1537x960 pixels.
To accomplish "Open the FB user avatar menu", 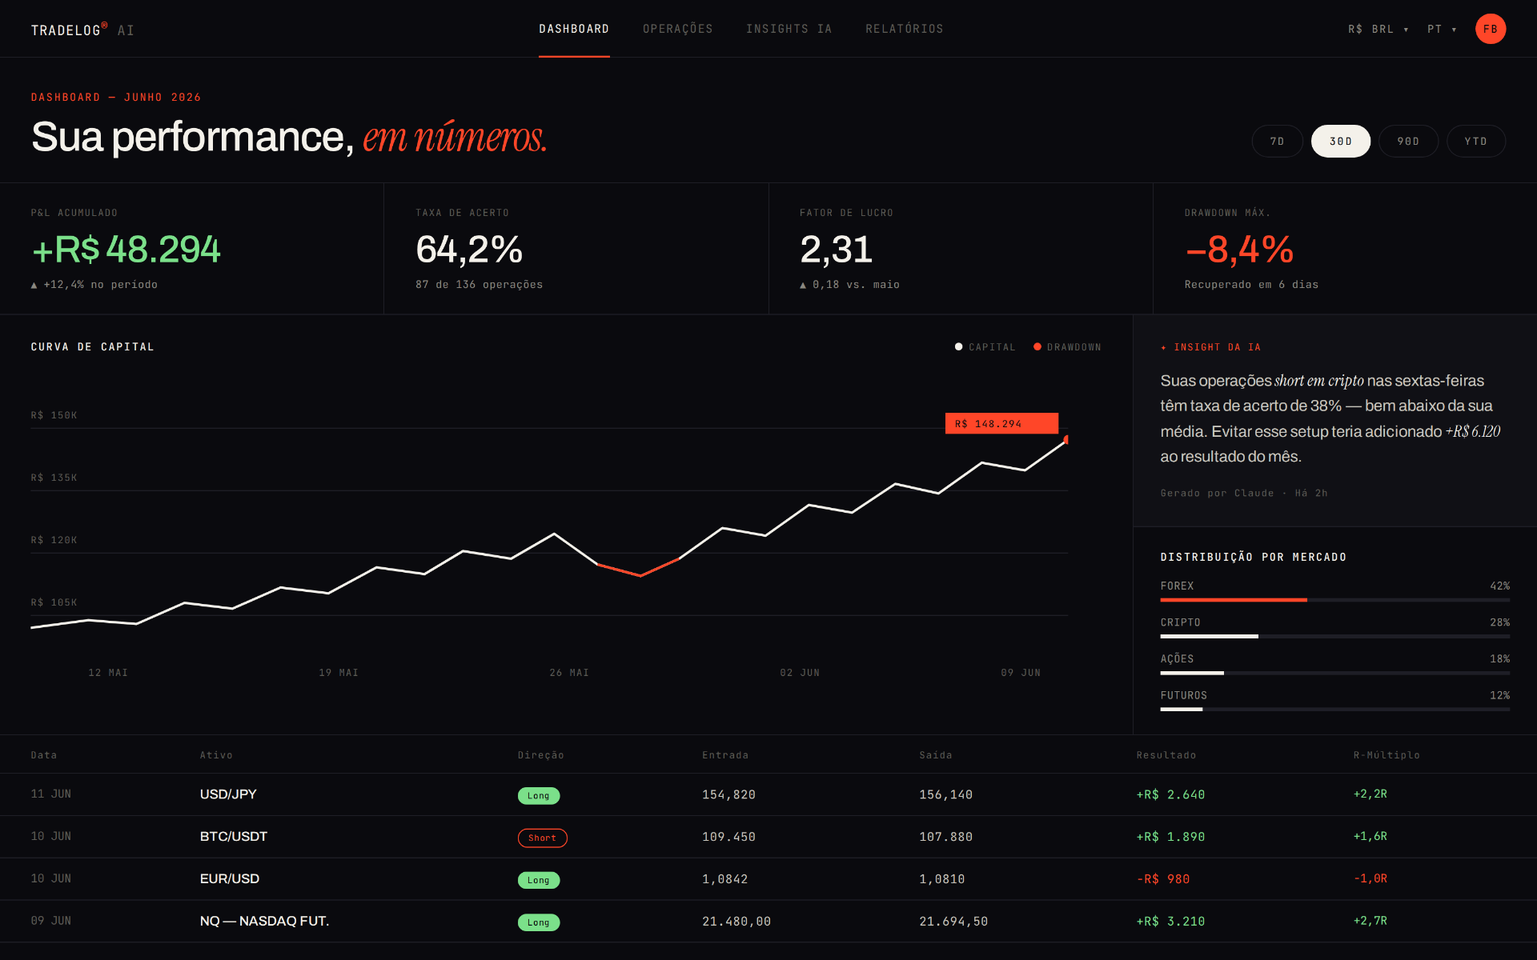I will [1490, 29].
